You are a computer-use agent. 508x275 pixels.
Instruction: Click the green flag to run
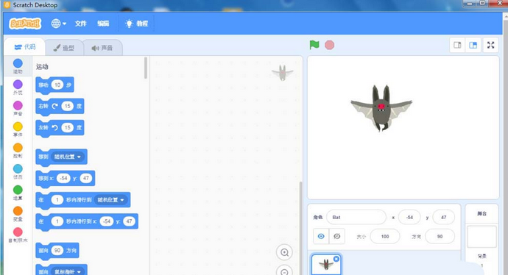click(x=314, y=45)
